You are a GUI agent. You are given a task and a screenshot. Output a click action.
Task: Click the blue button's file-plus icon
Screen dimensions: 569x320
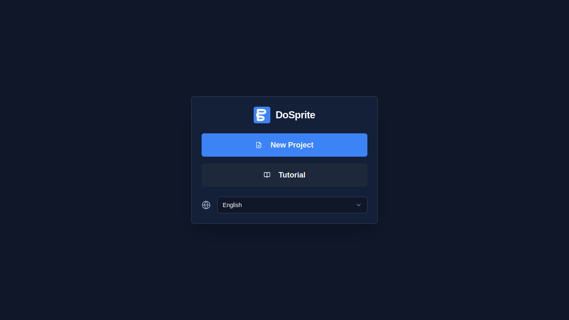click(259, 145)
